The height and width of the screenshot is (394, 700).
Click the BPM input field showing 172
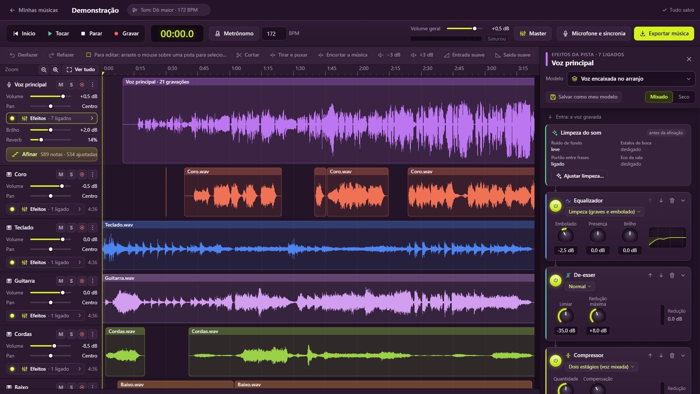[274, 34]
